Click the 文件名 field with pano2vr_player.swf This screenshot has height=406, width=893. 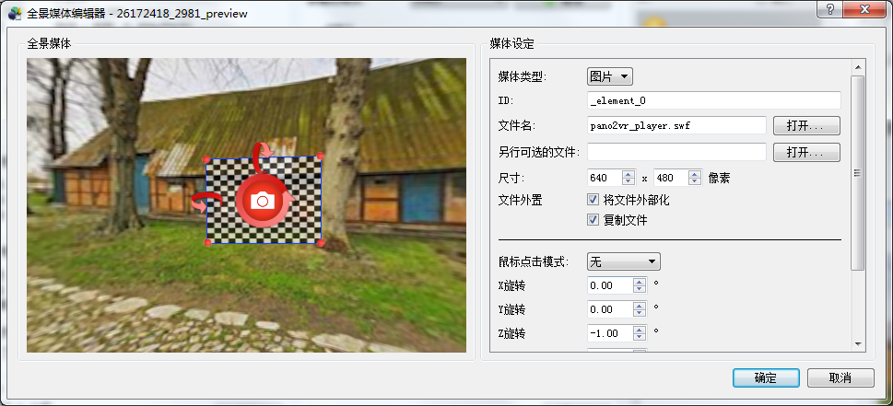[x=676, y=125]
